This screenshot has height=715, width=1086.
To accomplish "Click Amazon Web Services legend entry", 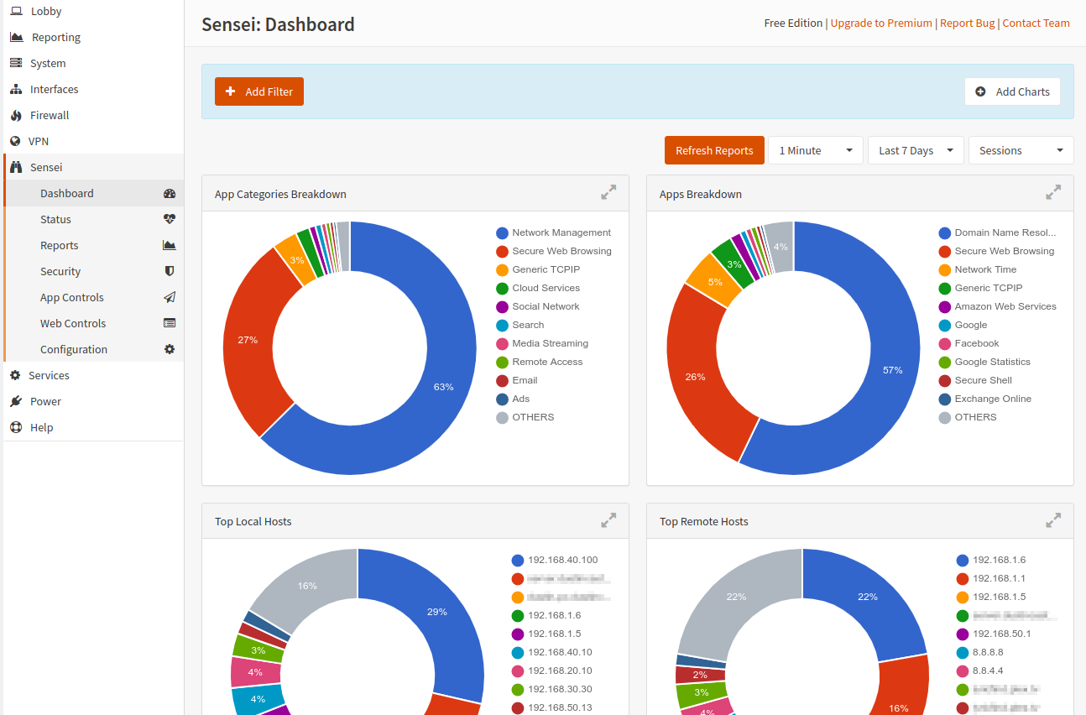I will tap(997, 306).
